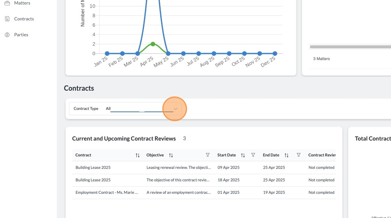Open Employment Contract - Ms. Marie row
Image resolution: width=391 pixels, height=218 pixels.
pyautogui.click(x=204, y=192)
